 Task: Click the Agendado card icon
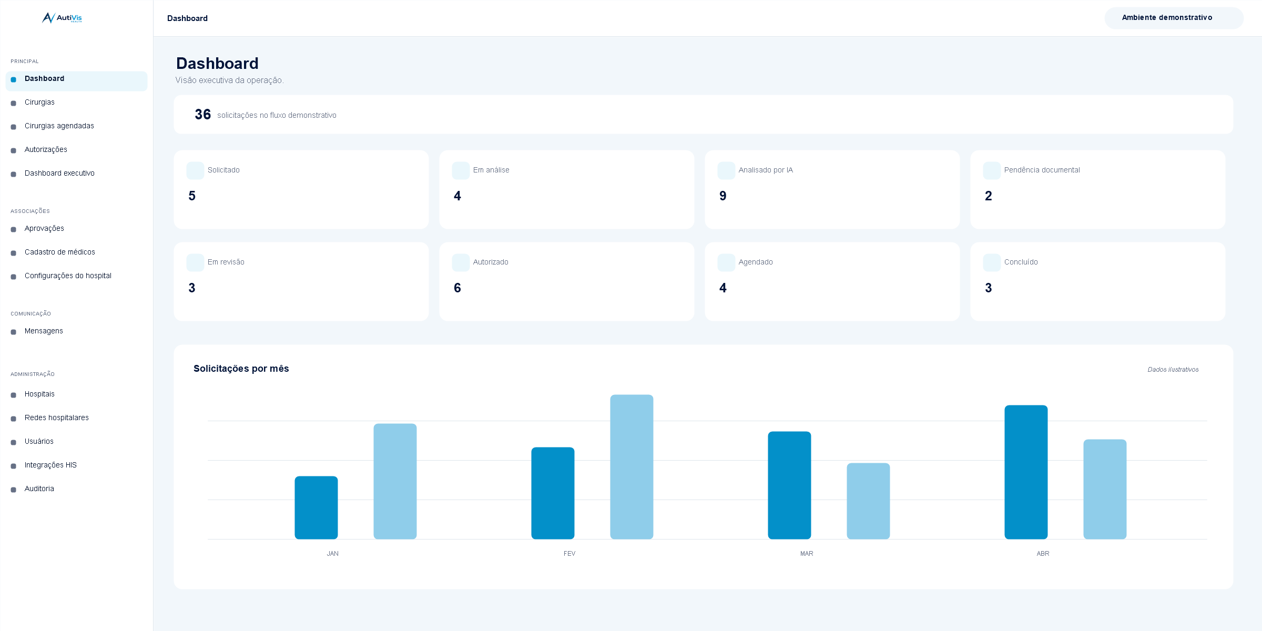(x=726, y=262)
